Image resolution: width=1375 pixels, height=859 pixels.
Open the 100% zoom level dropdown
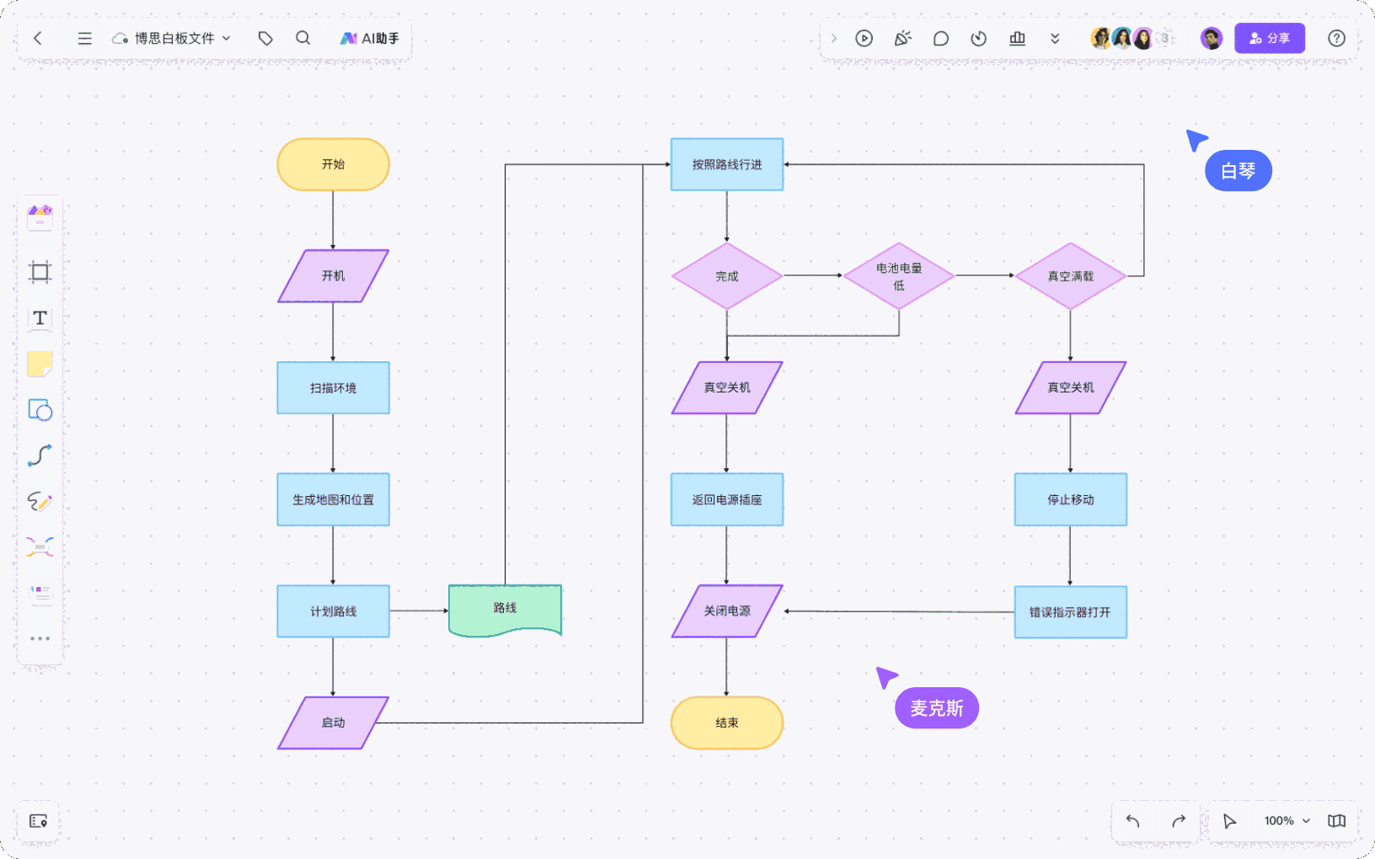[1287, 821]
